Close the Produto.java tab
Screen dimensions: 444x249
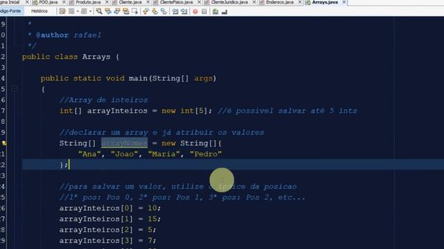click(x=107, y=2)
